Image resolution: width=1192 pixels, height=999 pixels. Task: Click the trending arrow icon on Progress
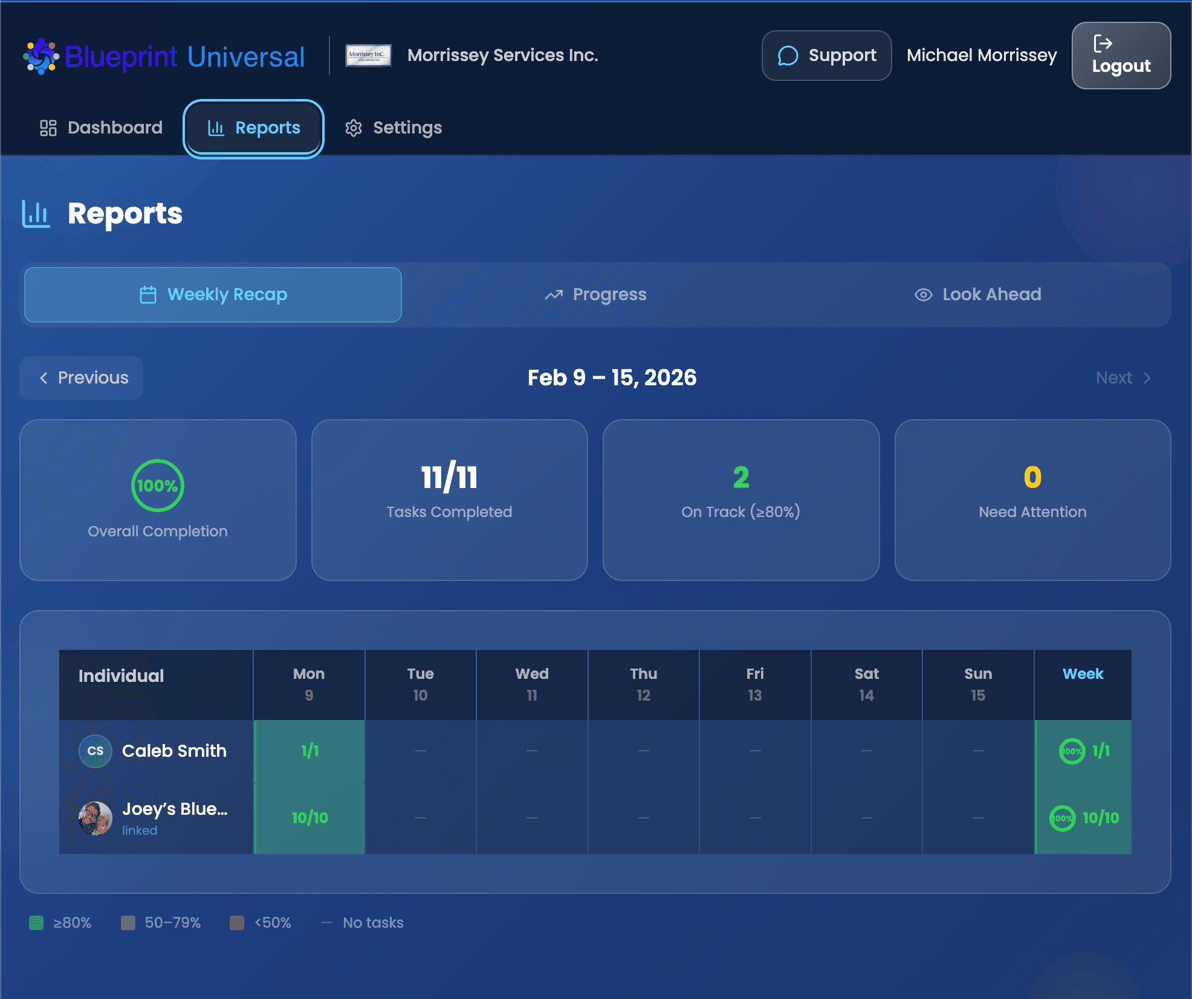554,295
